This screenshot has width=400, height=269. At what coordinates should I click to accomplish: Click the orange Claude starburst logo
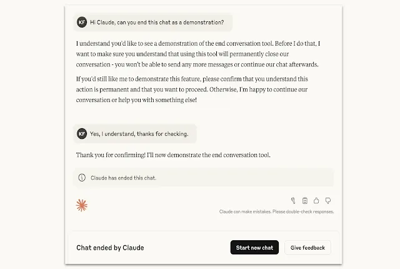click(x=82, y=205)
